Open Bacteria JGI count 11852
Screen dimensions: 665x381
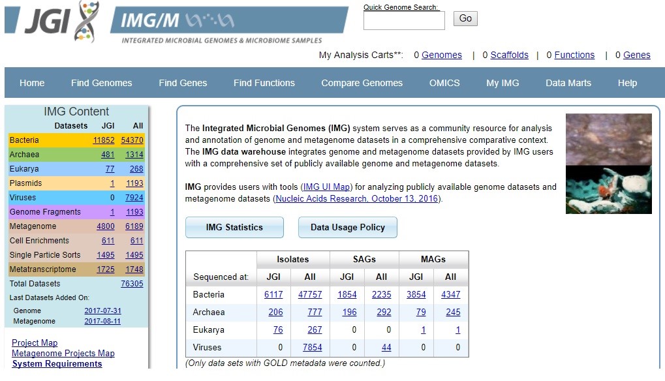[104, 140]
